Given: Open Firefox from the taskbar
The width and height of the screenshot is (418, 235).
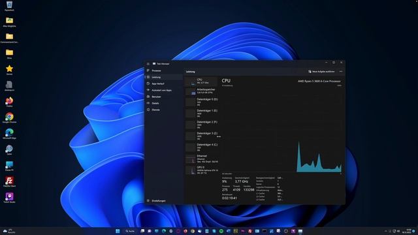Looking at the screenshot, I should (185, 231).
